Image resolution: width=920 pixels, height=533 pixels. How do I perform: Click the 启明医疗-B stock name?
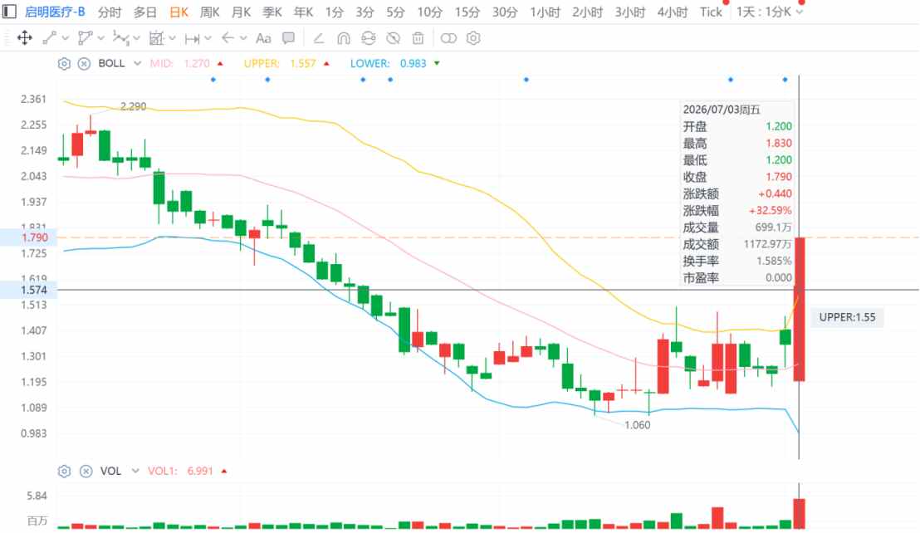(55, 12)
